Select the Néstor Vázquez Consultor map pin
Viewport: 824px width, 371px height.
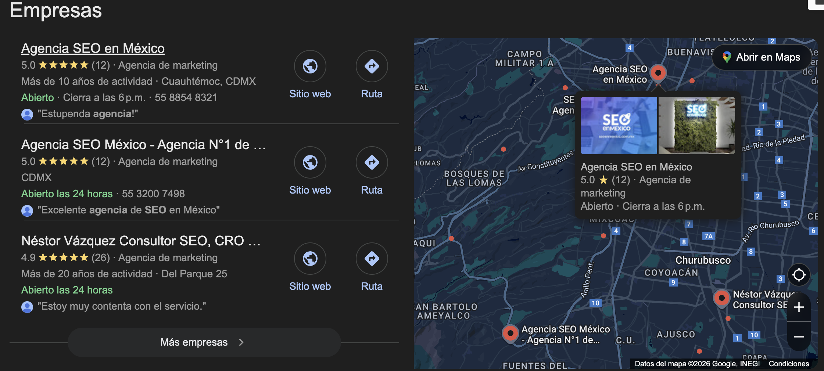click(x=721, y=299)
